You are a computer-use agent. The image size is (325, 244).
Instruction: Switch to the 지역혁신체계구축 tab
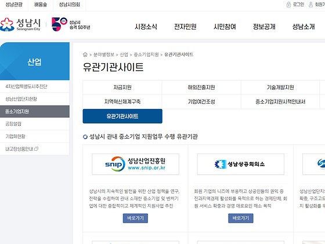click(122, 101)
